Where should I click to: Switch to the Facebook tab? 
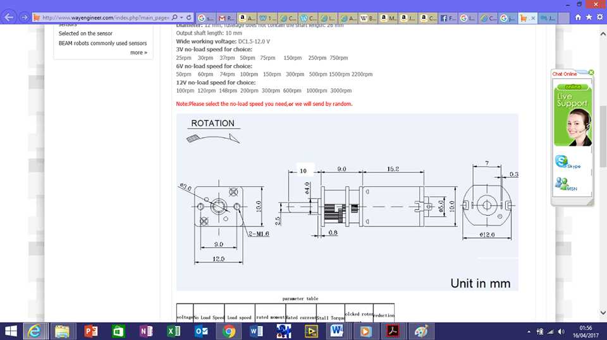(x=448, y=18)
